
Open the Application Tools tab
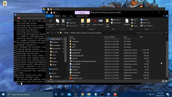pos(82,16)
